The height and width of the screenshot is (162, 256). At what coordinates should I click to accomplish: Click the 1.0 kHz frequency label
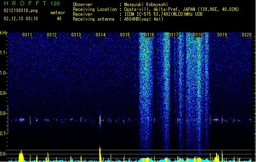point(4,73)
